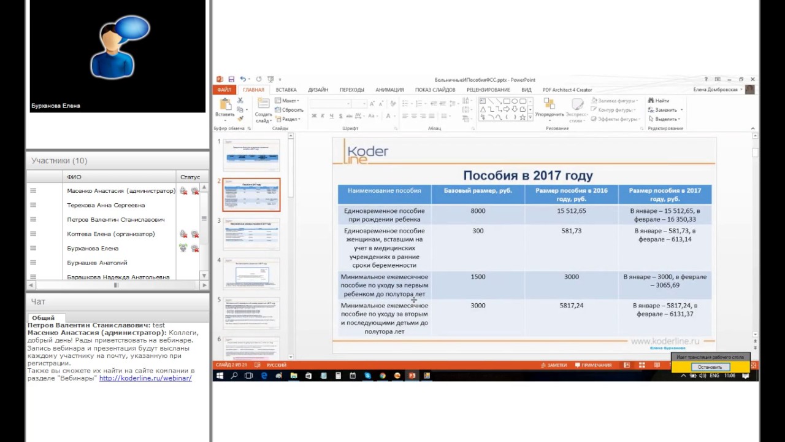The width and height of the screenshot is (785, 442).
Task: Open Chrome from the taskbar
Action: (383, 376)
